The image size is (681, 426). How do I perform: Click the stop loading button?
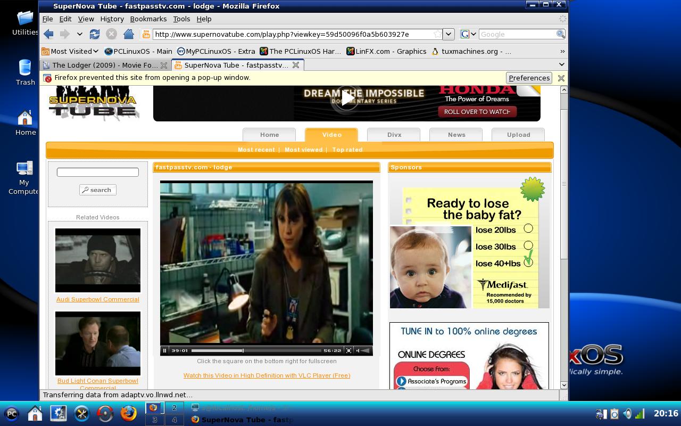[x=111, y=34]
